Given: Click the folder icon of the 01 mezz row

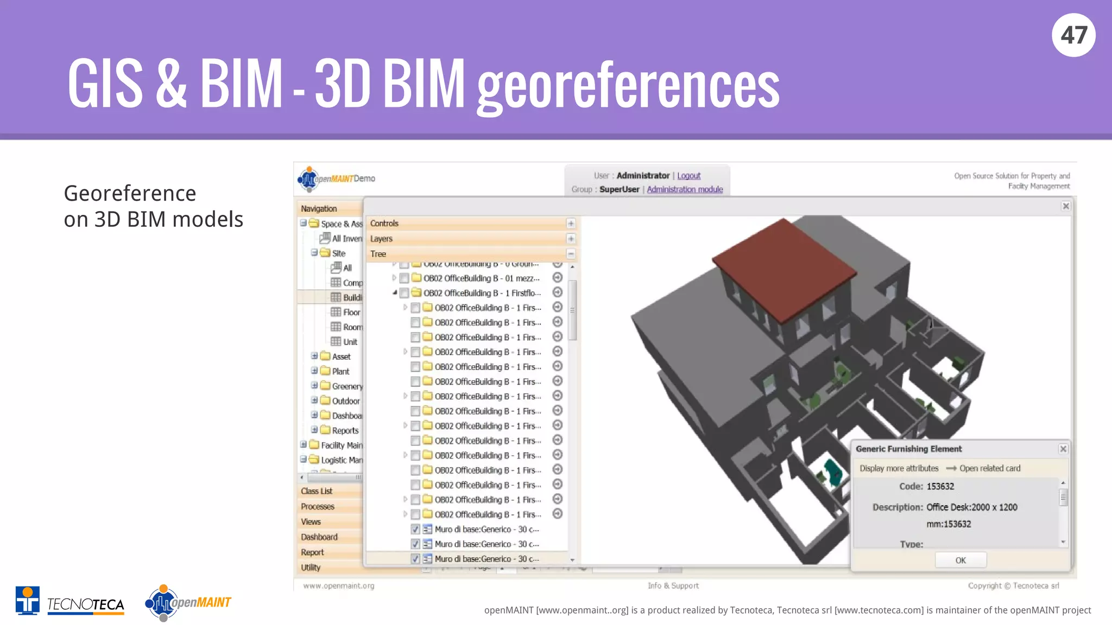Looking at the screenshot, I should pos(416,278).
